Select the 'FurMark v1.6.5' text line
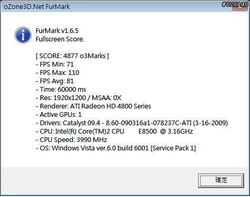 click(57, 31)
